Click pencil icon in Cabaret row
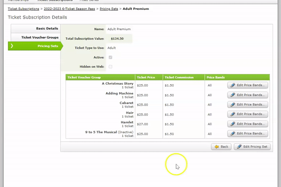 pos(233,105)
